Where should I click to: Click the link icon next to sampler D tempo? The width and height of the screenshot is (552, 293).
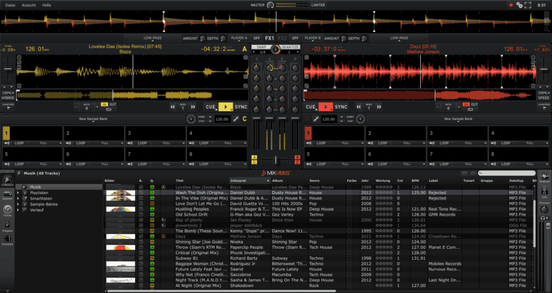316,120
